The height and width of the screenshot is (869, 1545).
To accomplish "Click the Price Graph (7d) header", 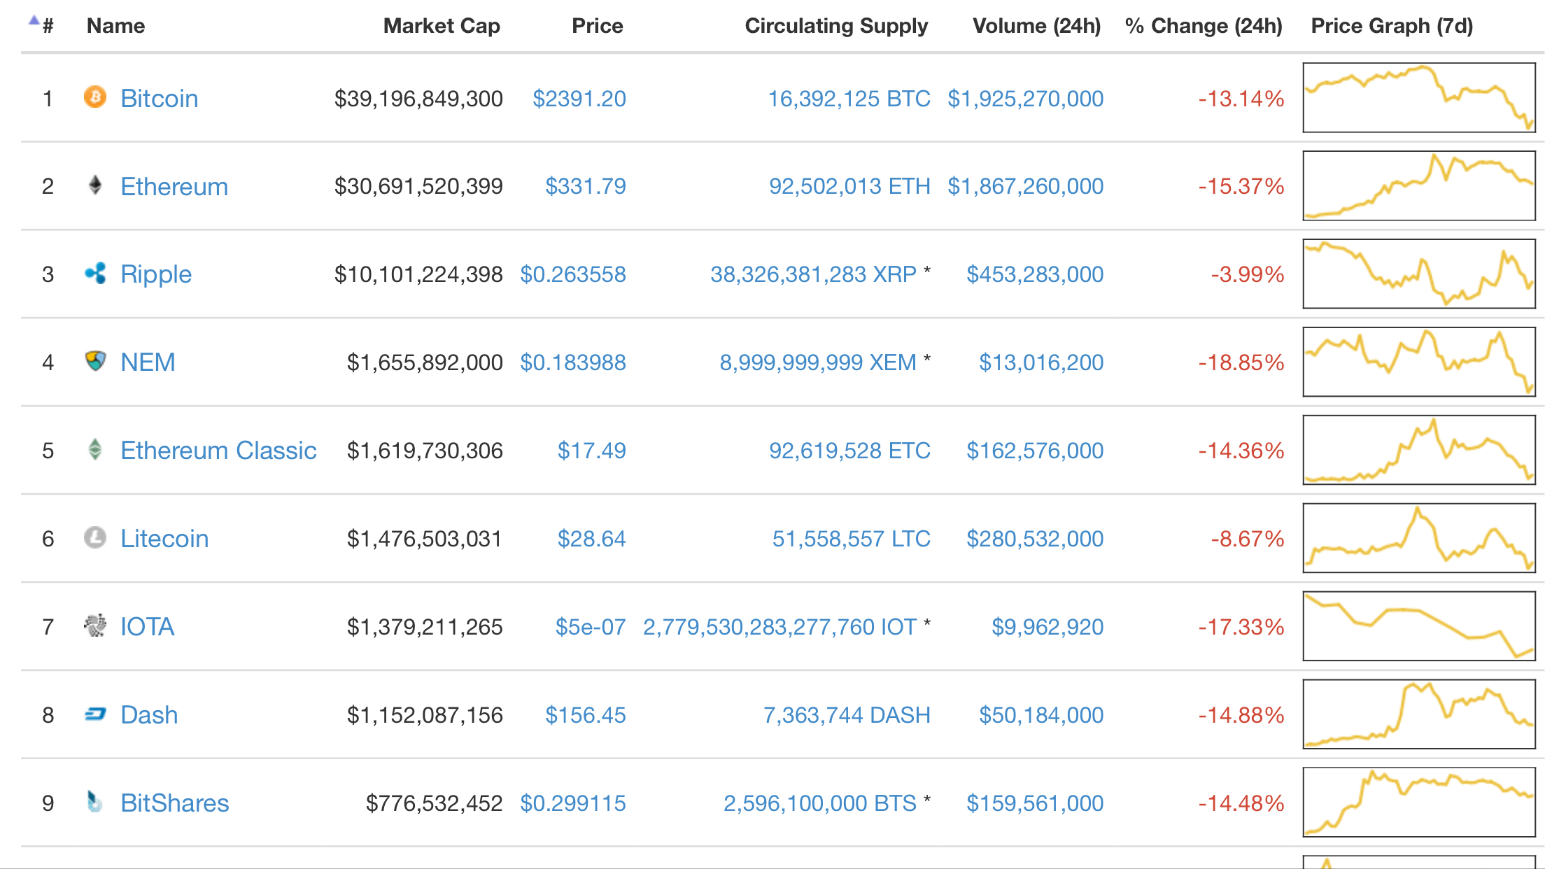I will coord(1392,26).
